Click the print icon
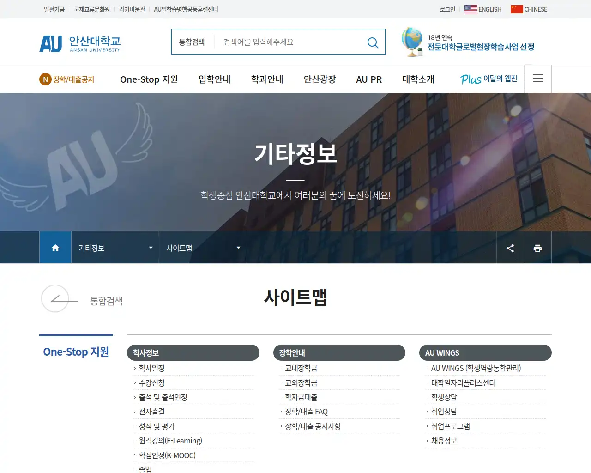The height and width of the screenshot is (473, 591). click(x=537, y=248)
